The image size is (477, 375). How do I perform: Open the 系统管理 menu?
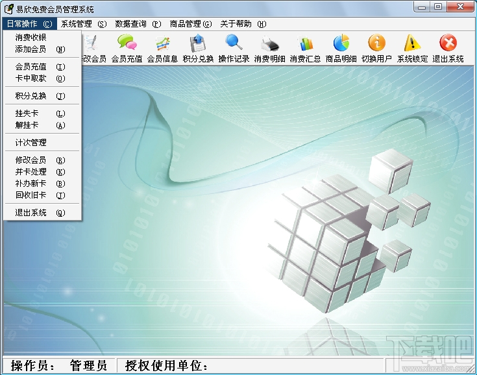click(84, 24)
